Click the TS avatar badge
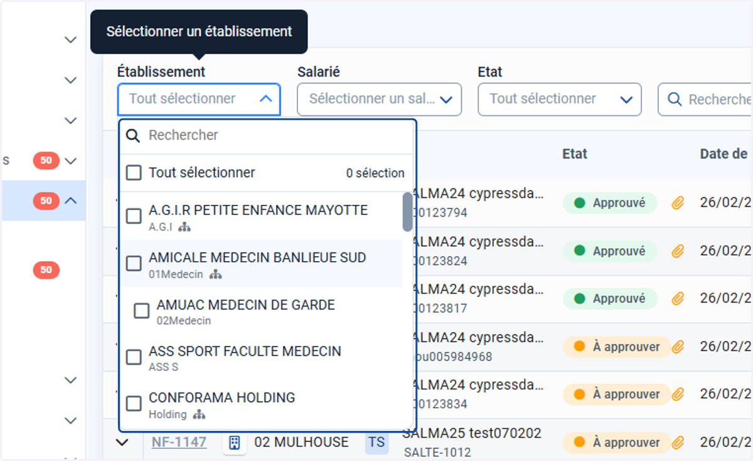The image size is (753, 461). pos(376,443)
